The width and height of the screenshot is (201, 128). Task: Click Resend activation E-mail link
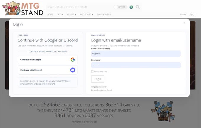point(101,90)
